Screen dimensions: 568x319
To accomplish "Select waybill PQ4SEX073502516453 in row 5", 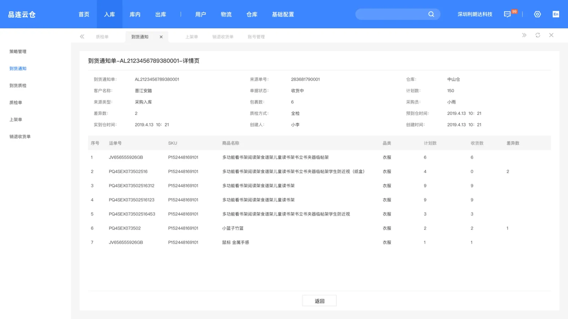I will point(132,214).
